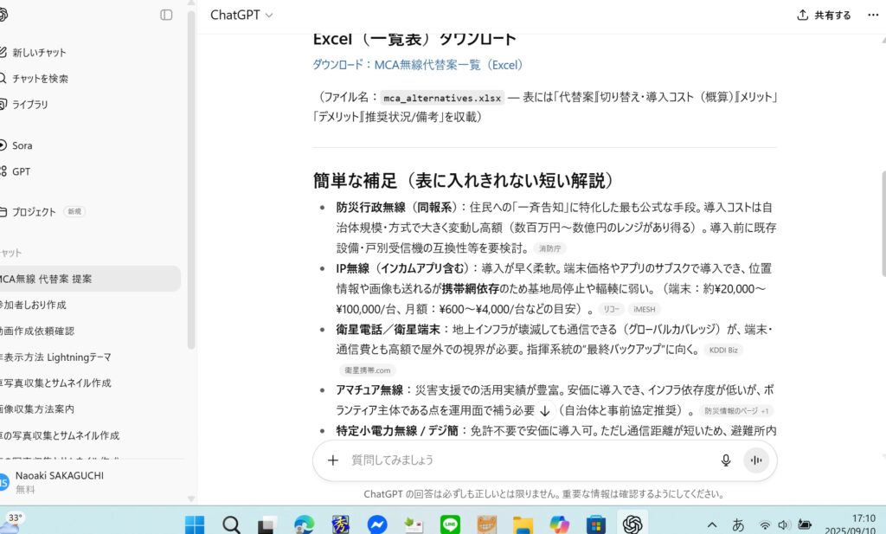The height and width of the screenshot is (534, 886).
Task: Open the 参加者しおり作成 chat
Action: click(x=89, y=306)
